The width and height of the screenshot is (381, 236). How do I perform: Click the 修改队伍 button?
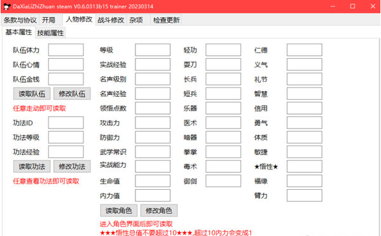pyautogui.click(x=72, y=94)
